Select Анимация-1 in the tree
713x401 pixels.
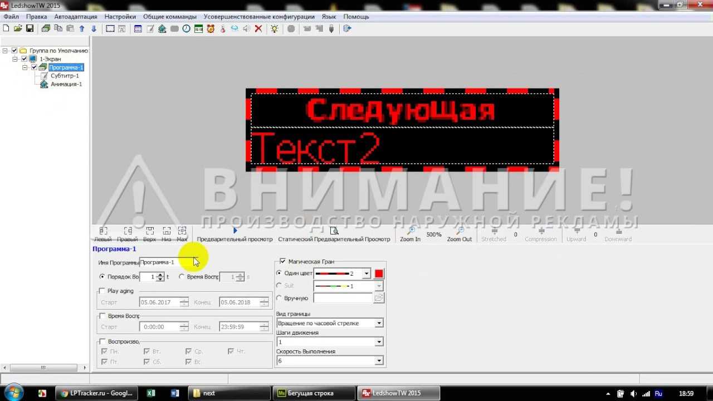tap(66, 84)
